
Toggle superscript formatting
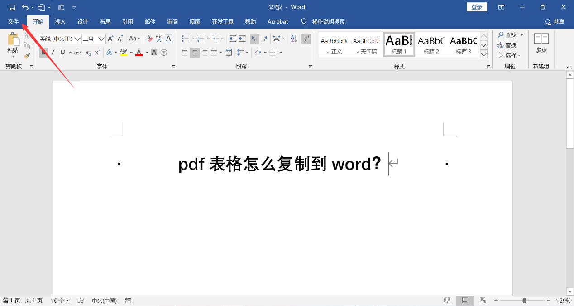click(x=97, y=53)
